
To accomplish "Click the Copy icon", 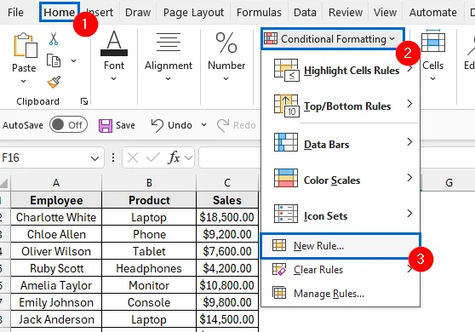I will (x=54, y=60).
